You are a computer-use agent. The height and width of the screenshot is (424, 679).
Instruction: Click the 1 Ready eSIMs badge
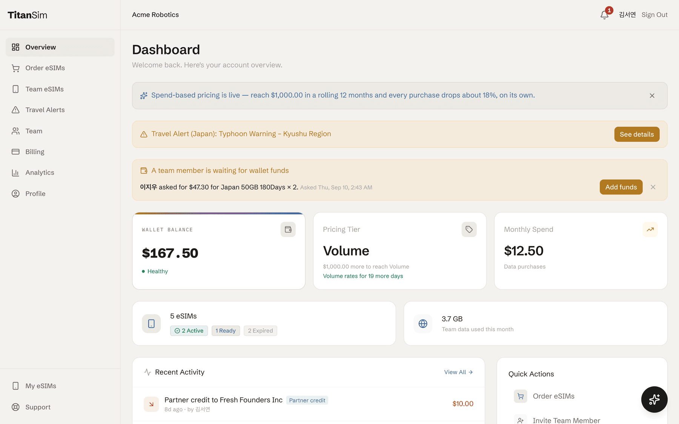[x=226, y=331]
